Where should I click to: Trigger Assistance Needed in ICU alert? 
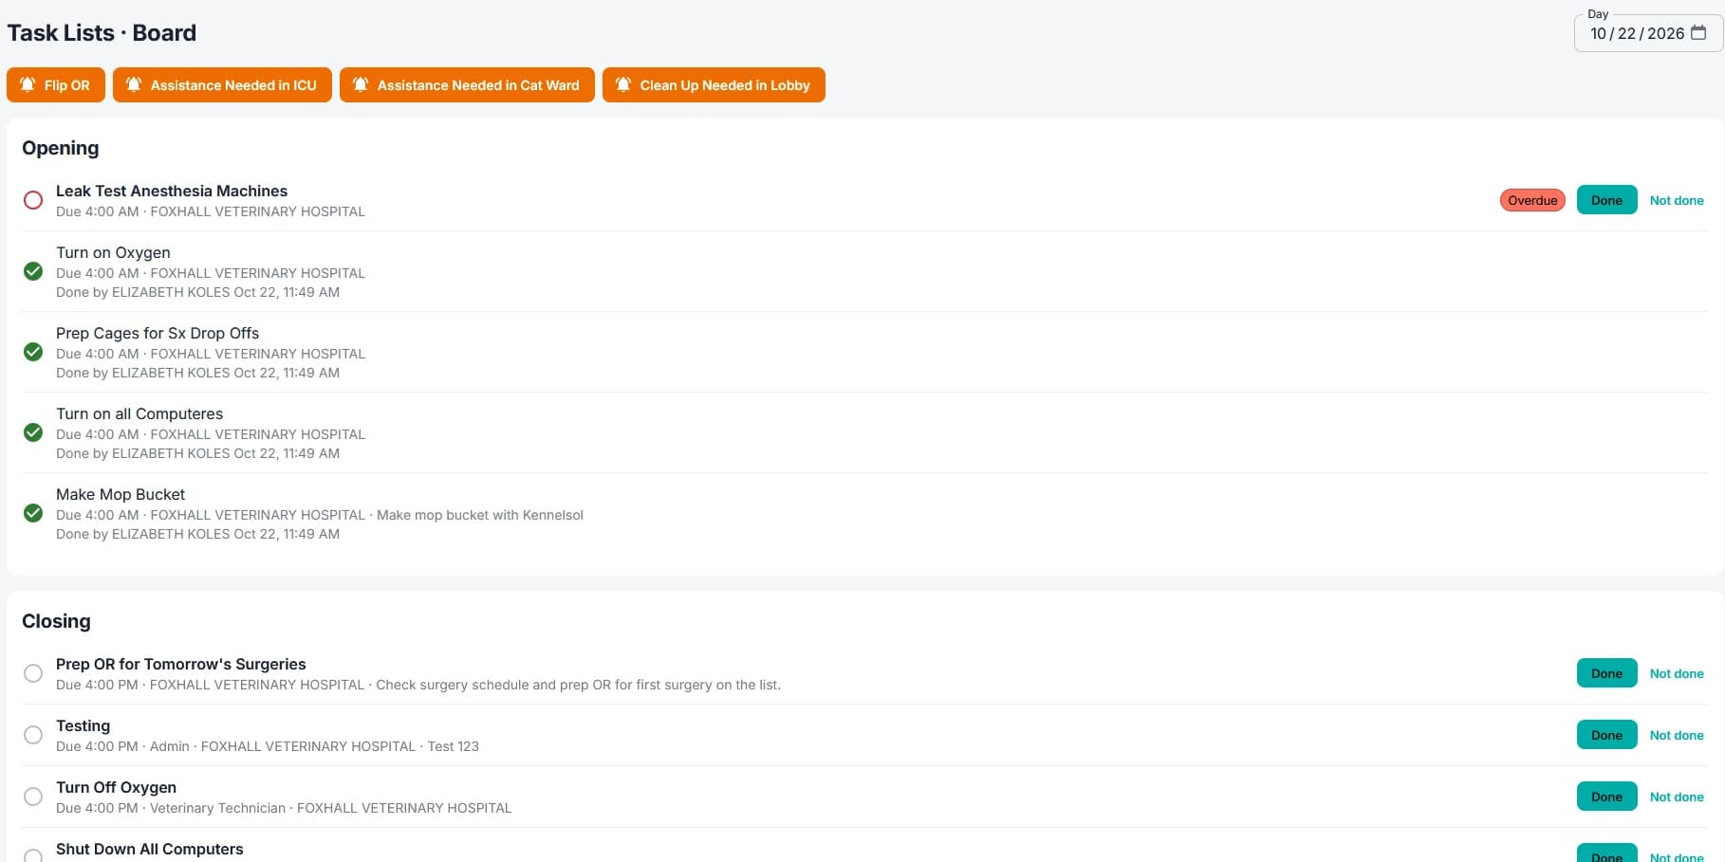click(x=222, y=84)
